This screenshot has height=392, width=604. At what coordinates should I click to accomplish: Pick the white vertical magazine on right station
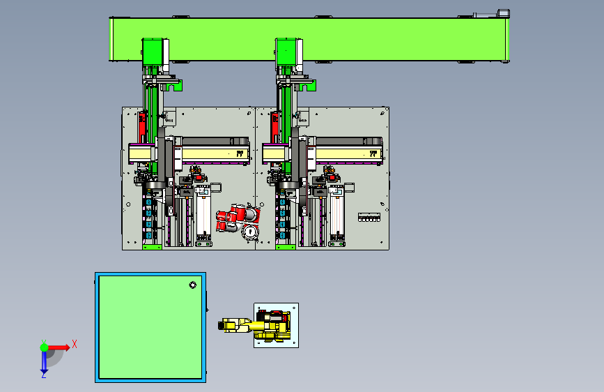(337, 216)
